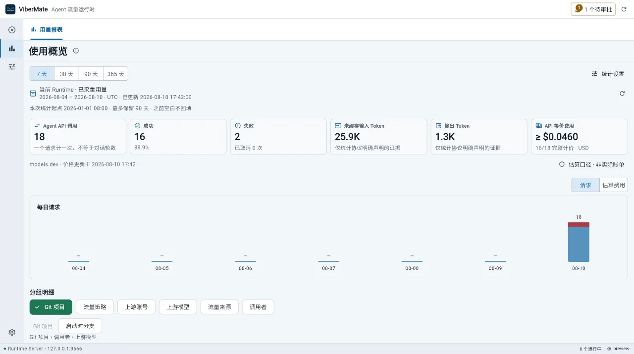Click the 08-07 empty bar marker
This screenshot has height=354, width=634.
click(328, 261)
